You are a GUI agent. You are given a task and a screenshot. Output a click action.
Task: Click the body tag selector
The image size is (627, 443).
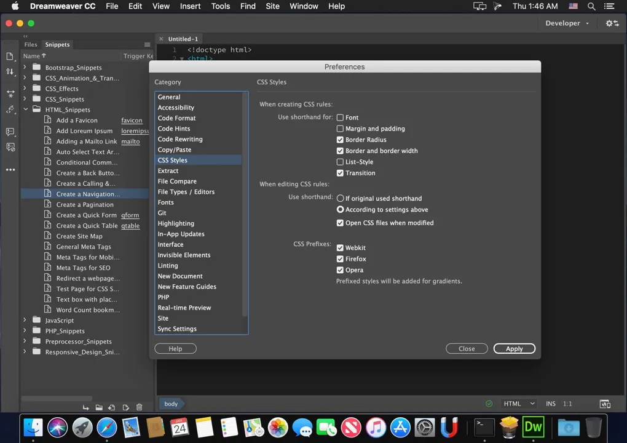coord(171,404)
